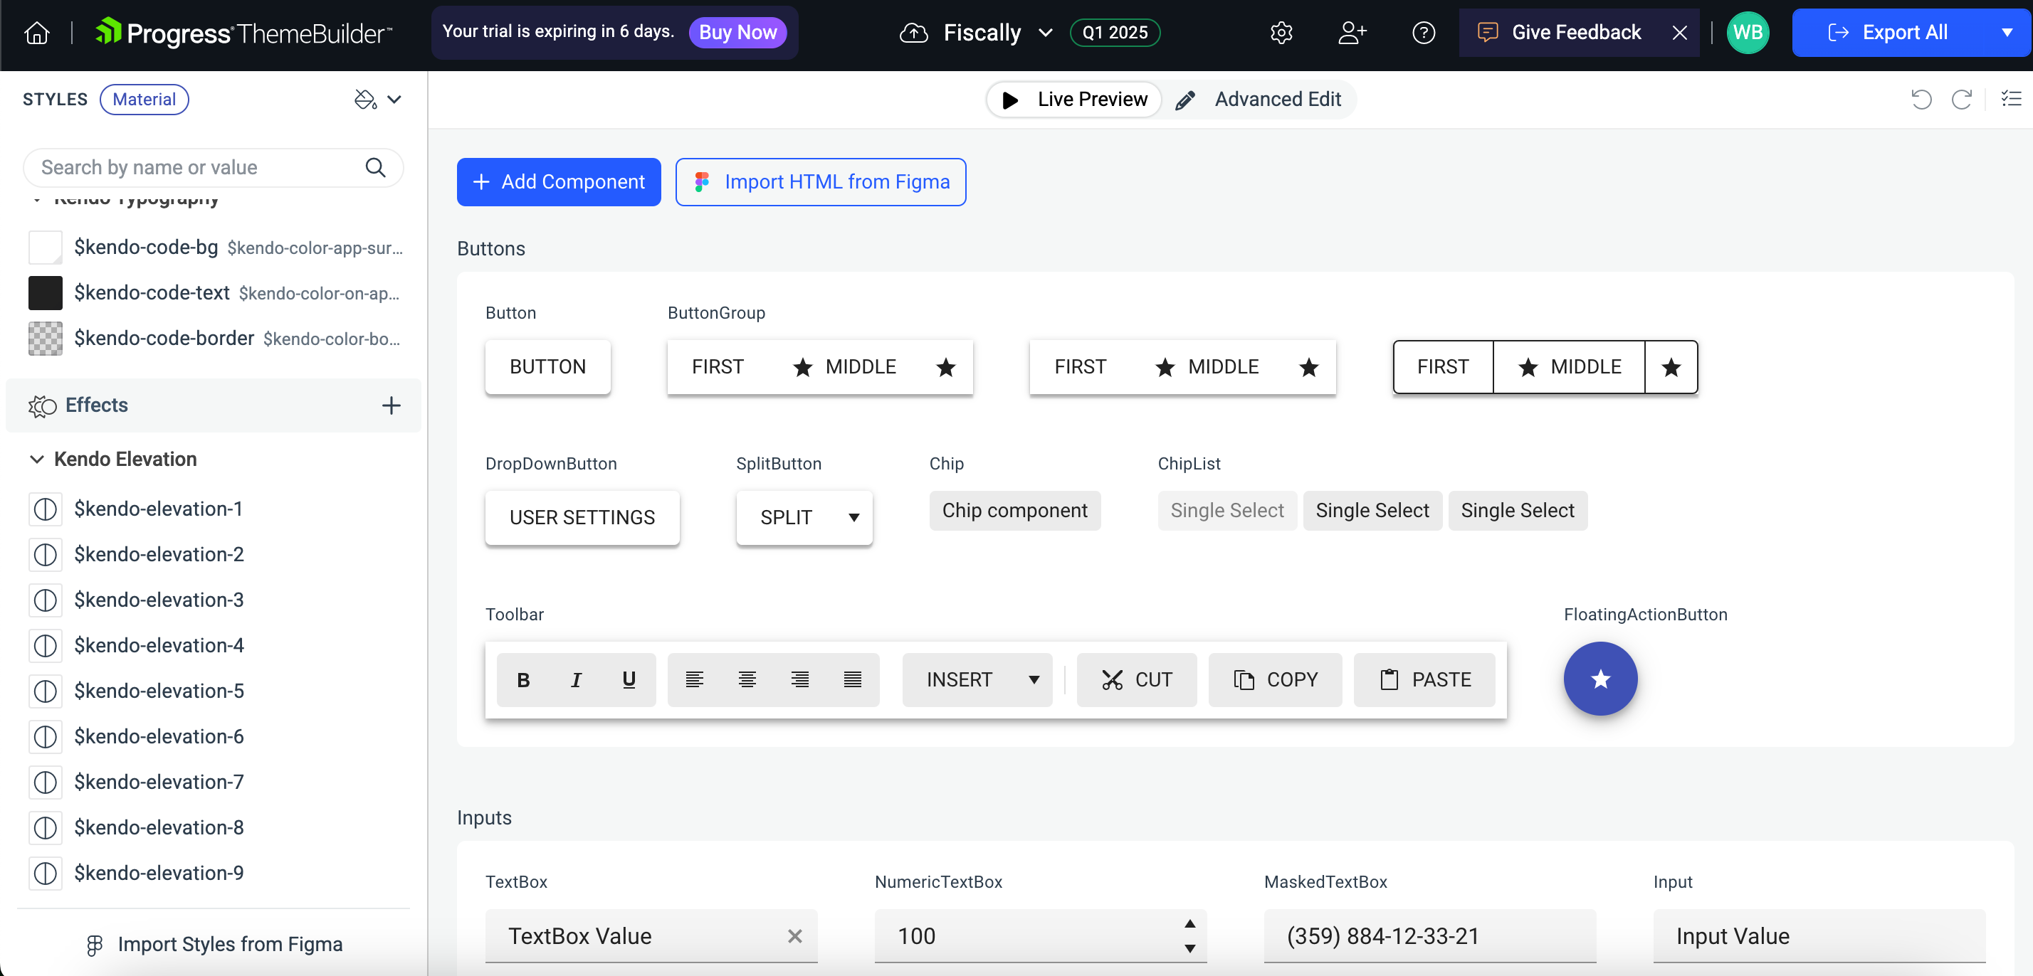Open the checklist icon at top right
Screen dimensions: 2033x976
(2010, 99)
